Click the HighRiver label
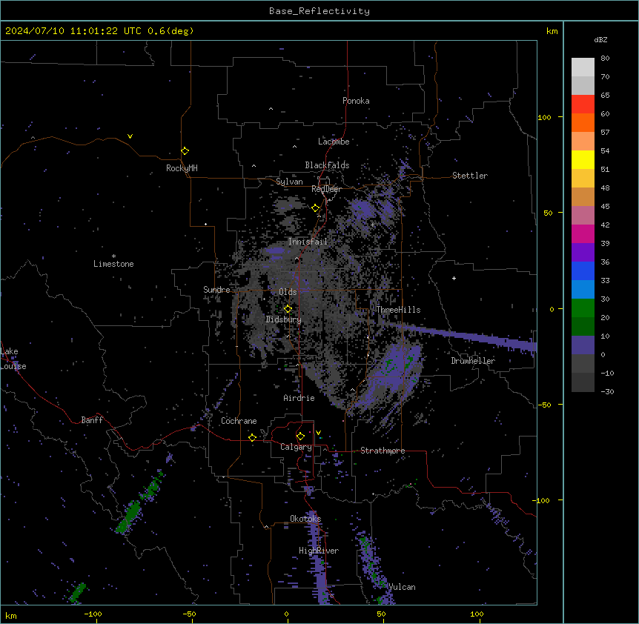Image resolution: width=639 pixels, height=624 pixels. [319, 551]
